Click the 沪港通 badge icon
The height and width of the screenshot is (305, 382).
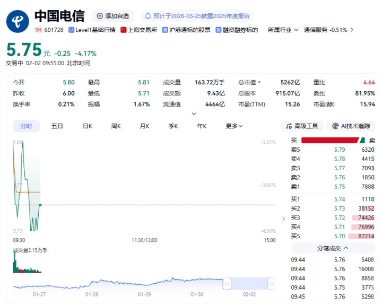[165, 30]
